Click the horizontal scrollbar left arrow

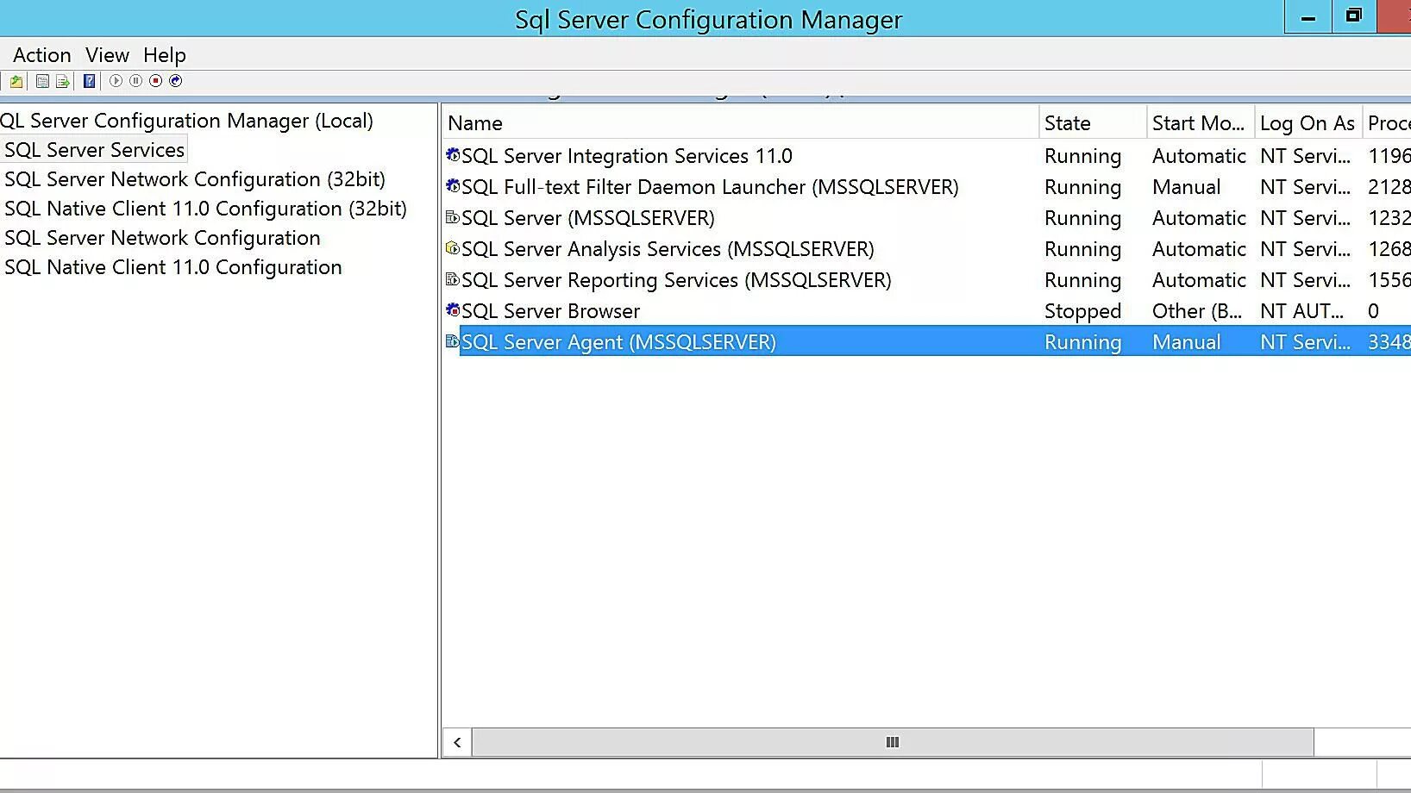coord(457,742)
